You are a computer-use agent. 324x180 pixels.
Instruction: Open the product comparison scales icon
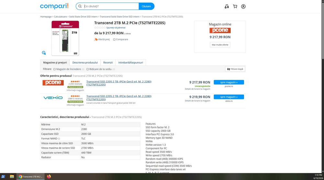tap(227, 6)
